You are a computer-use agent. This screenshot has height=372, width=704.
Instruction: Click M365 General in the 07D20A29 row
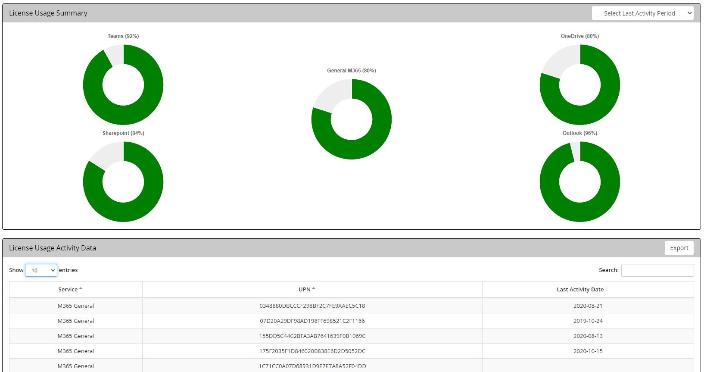tap(76, 321)
